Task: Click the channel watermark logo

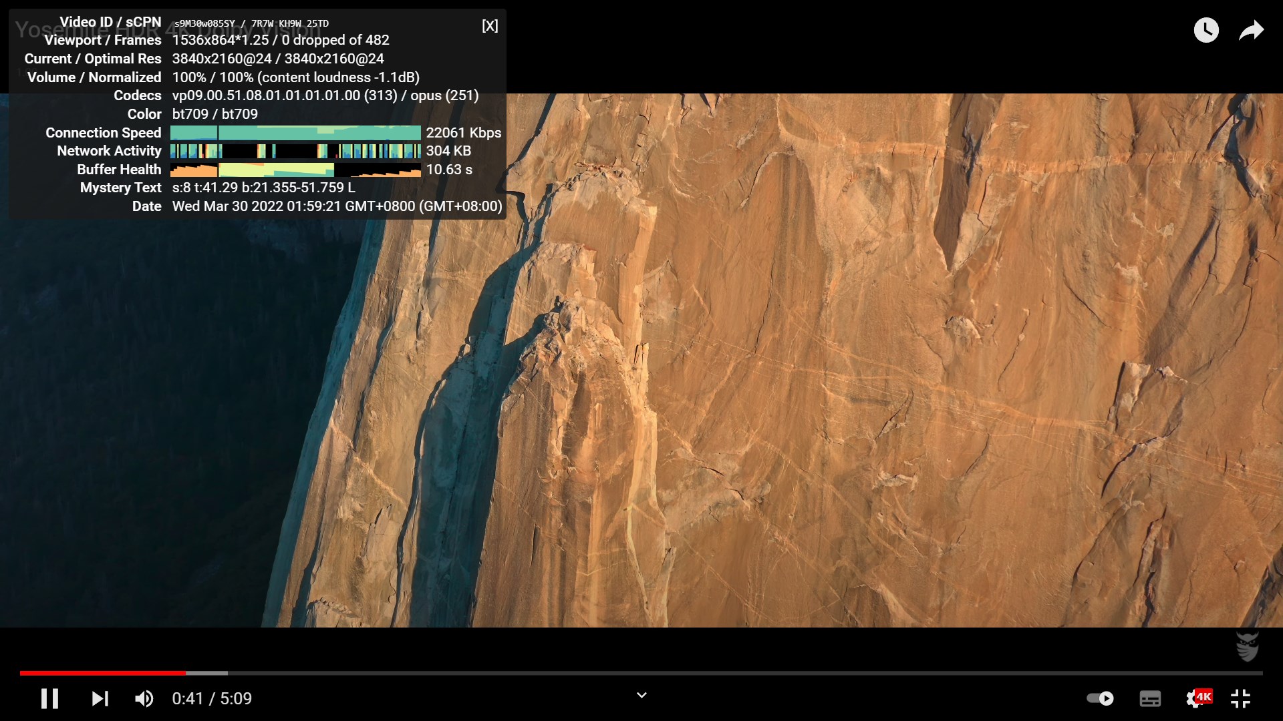Action: point(1247,646)
